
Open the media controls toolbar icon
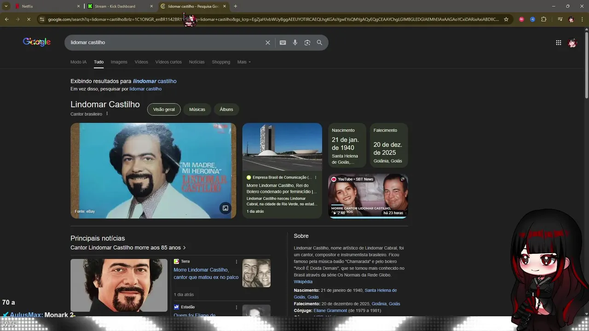point(560,19)
